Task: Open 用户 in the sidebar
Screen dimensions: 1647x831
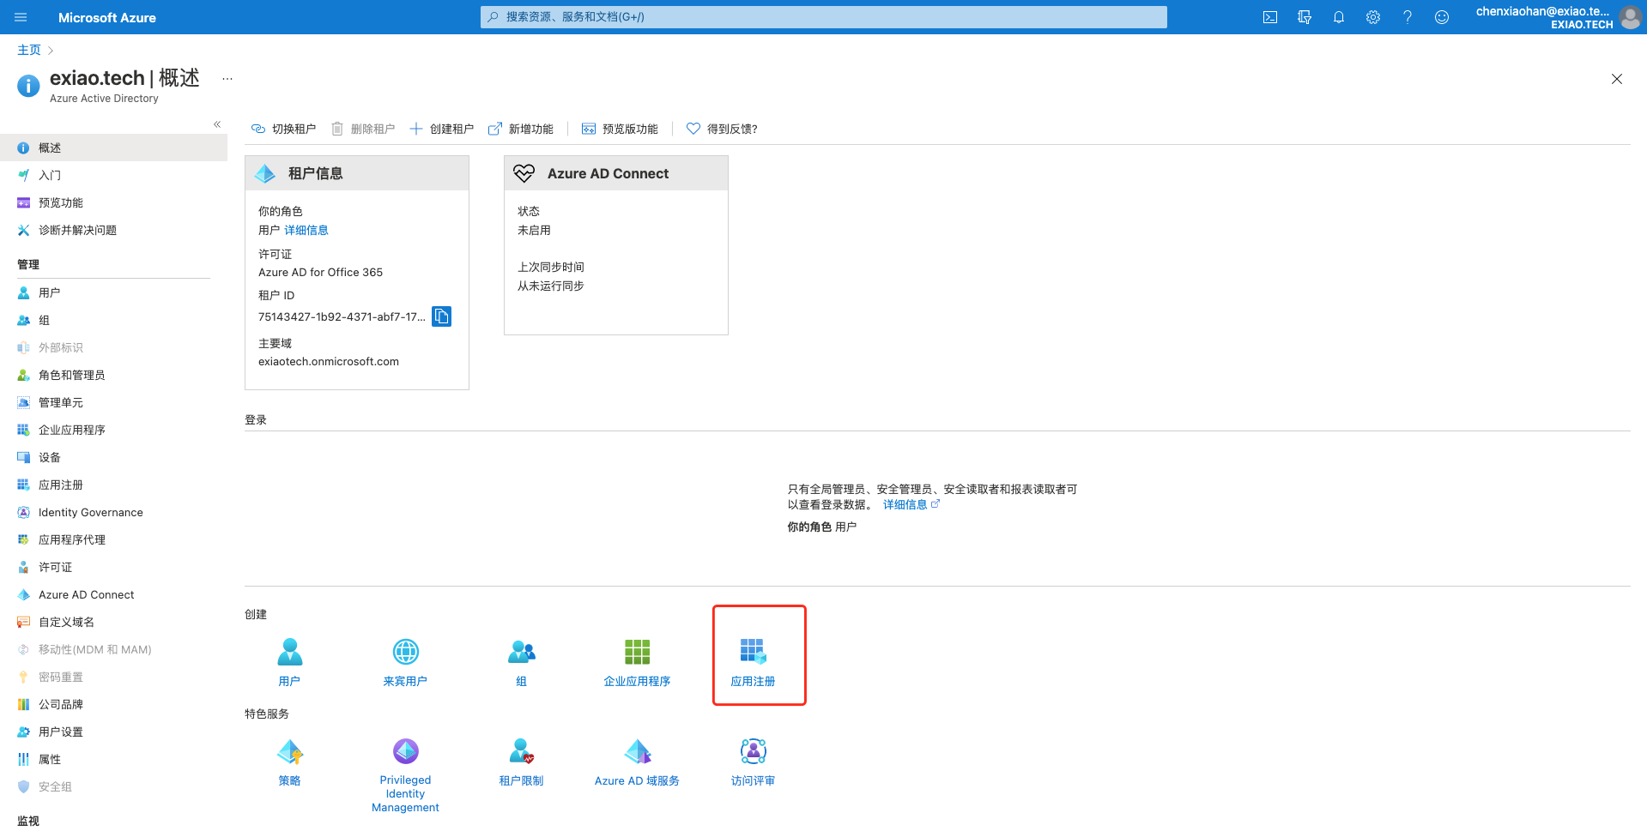Action: 113,292
